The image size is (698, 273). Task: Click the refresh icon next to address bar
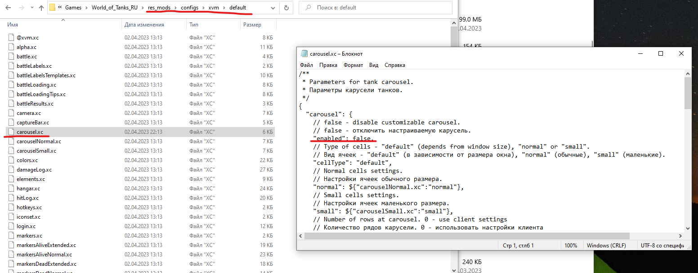click(286, 8)
